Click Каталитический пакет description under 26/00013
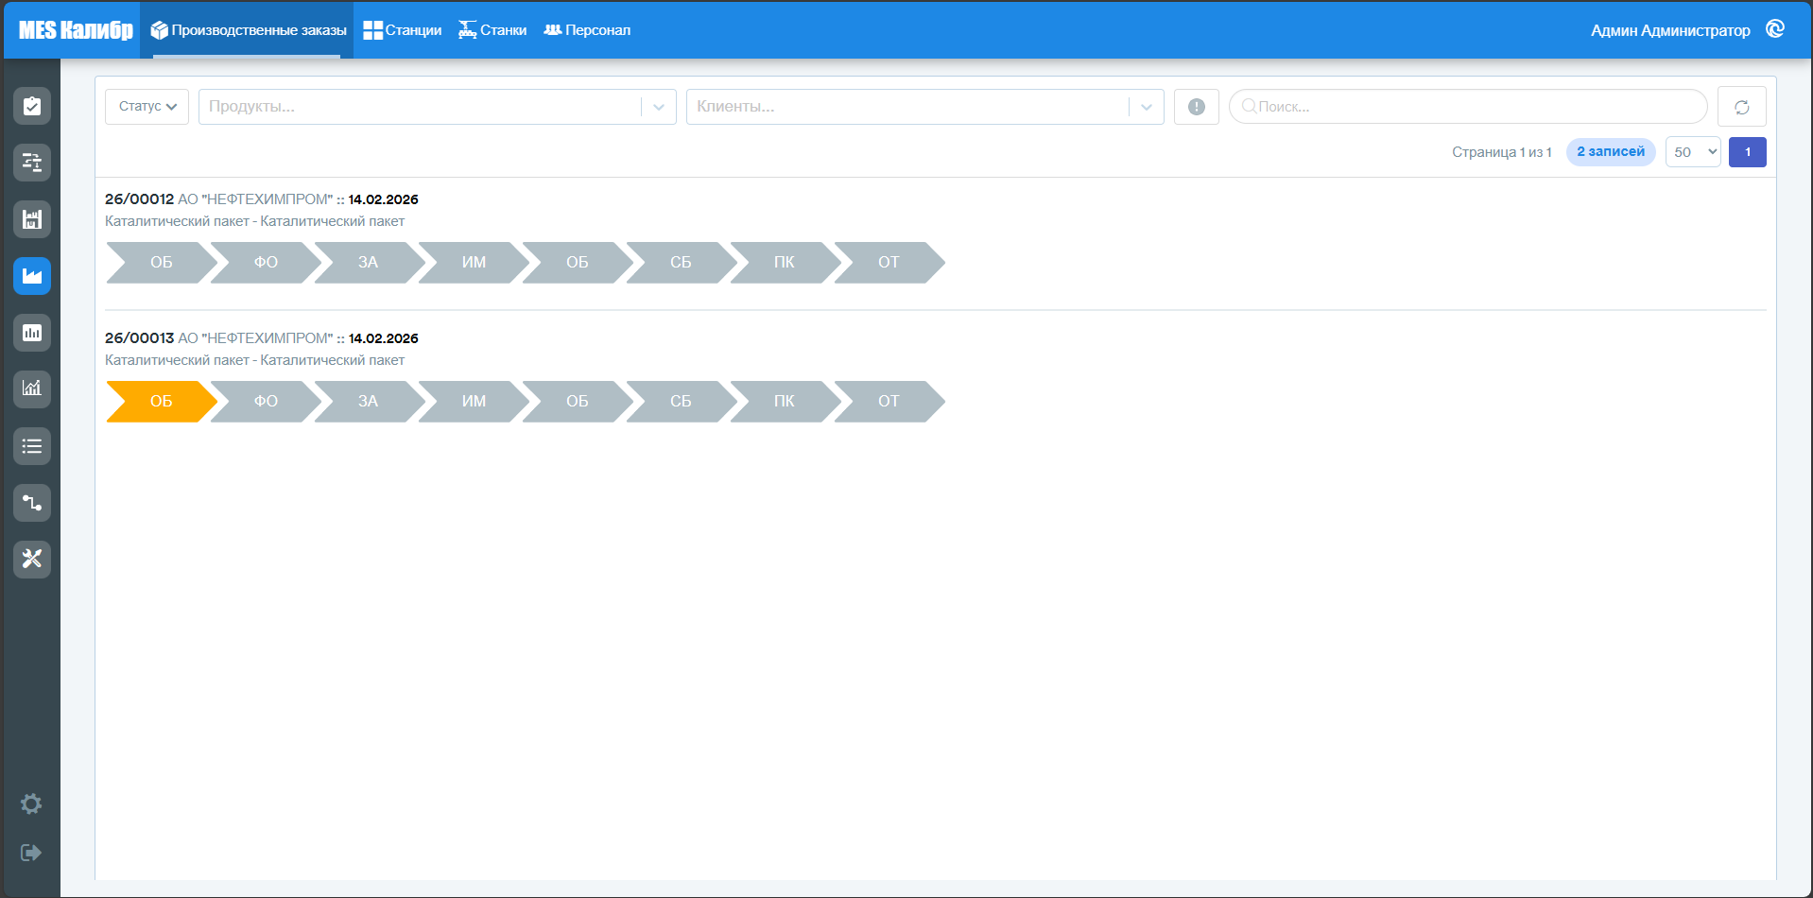Image resolution: width=1813 pixels, height=898 pixels. click(x=254, y=360)
